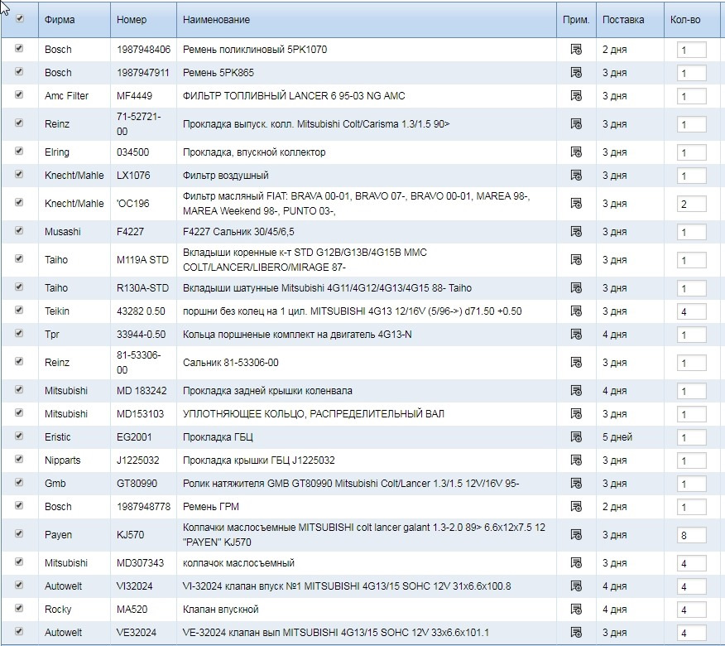
Task: Open note icon for MD153103 row
Action: click(x=576, y=414)
